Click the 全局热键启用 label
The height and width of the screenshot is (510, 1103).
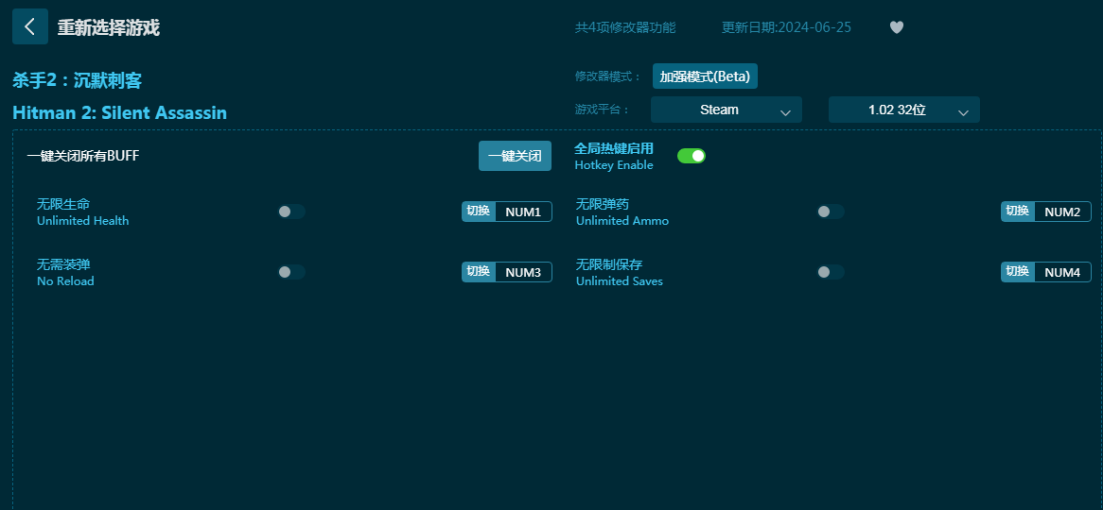click(x=614, y=149)
